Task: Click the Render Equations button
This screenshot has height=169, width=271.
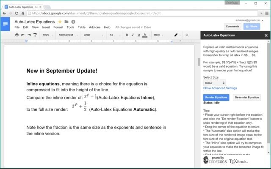Action: coord(216,98)
